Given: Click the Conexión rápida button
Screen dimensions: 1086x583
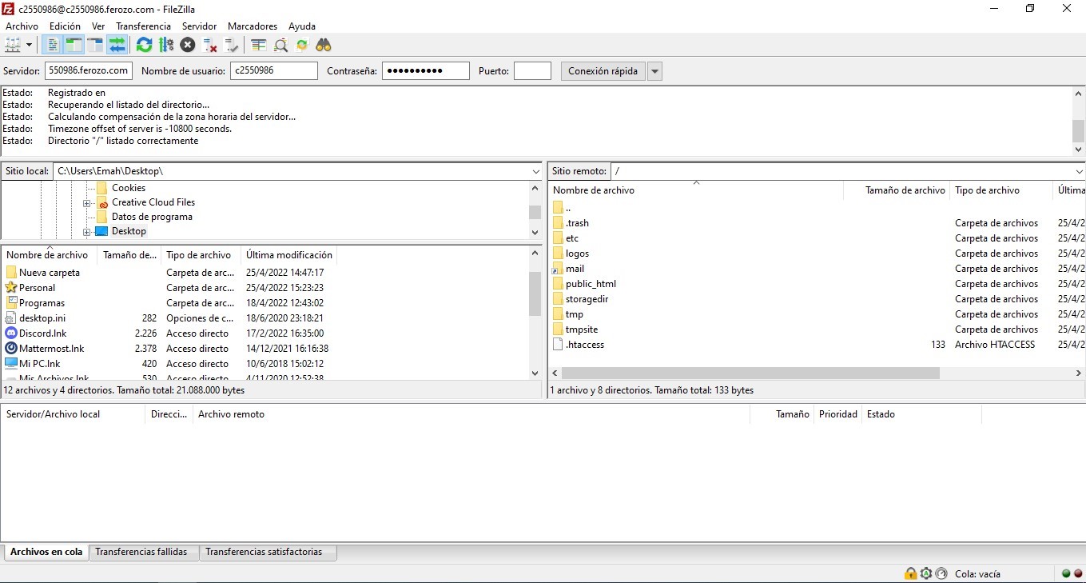Looking at the screenshot, I should point(603,71).
